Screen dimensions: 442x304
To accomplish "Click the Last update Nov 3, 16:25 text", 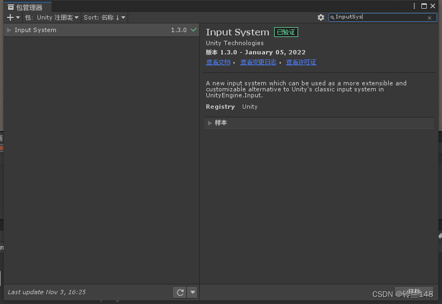I will coord(47,292).
